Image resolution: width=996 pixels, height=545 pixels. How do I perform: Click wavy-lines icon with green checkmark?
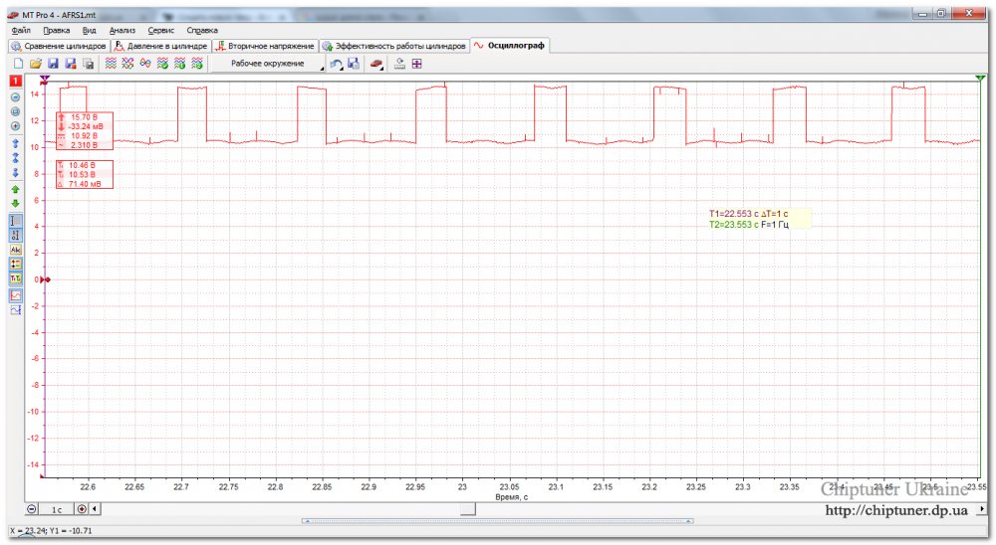[x=162, y=64]
